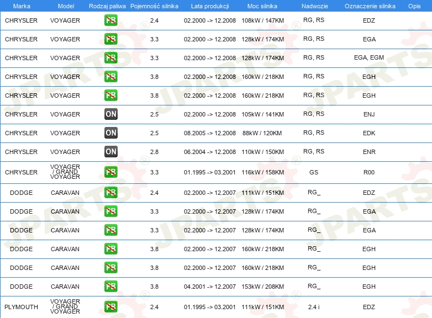Click the ON diesel icon in the ENR engine row

point(110,152)
